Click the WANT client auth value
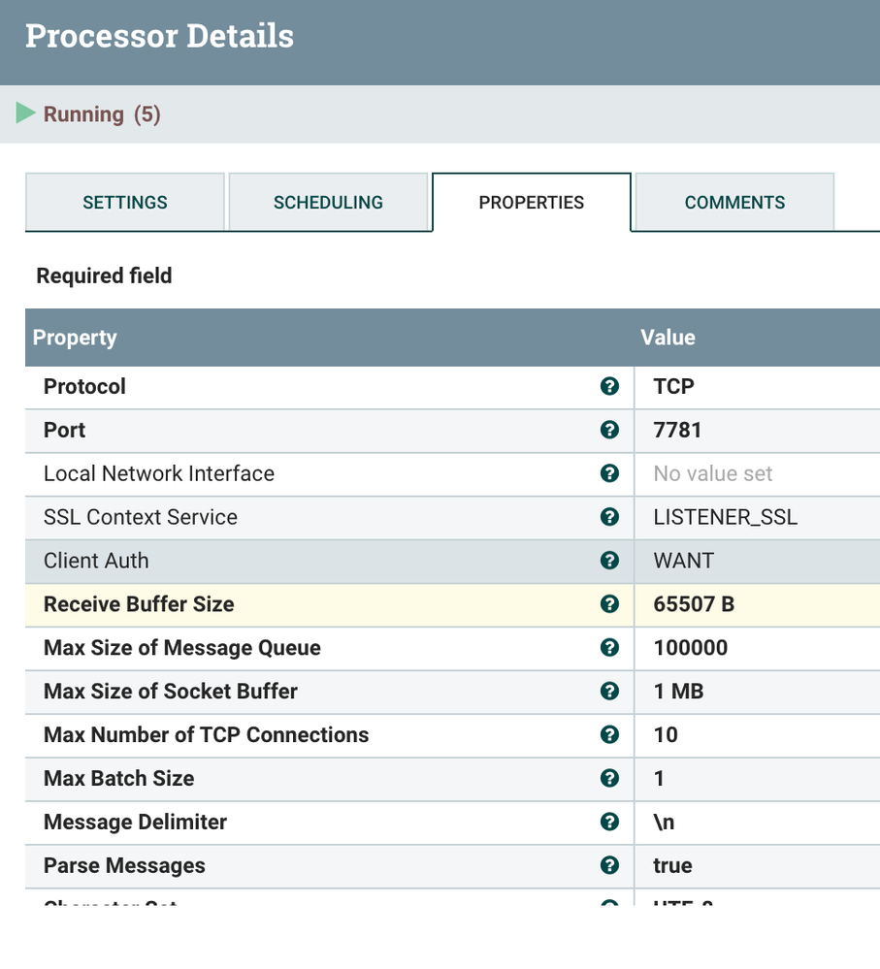The width and height of the screenshot is (880, 969). click(x=683, y=561)
